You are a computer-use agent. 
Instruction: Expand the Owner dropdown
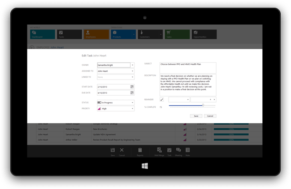click(x=133, y=65)
